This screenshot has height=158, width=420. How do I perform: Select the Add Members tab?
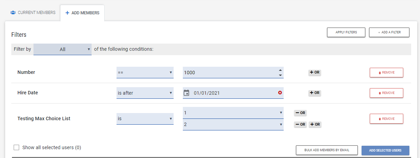click(x=82, y=13)
